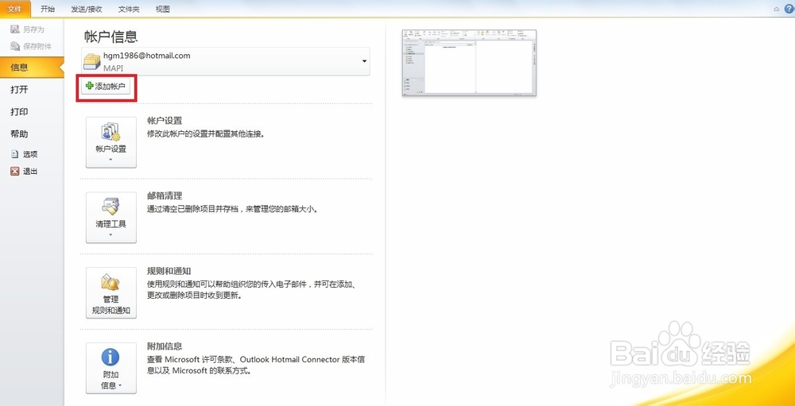Click the 另存为 save icon
Viewport: 795px width, 406px height.
14,29
